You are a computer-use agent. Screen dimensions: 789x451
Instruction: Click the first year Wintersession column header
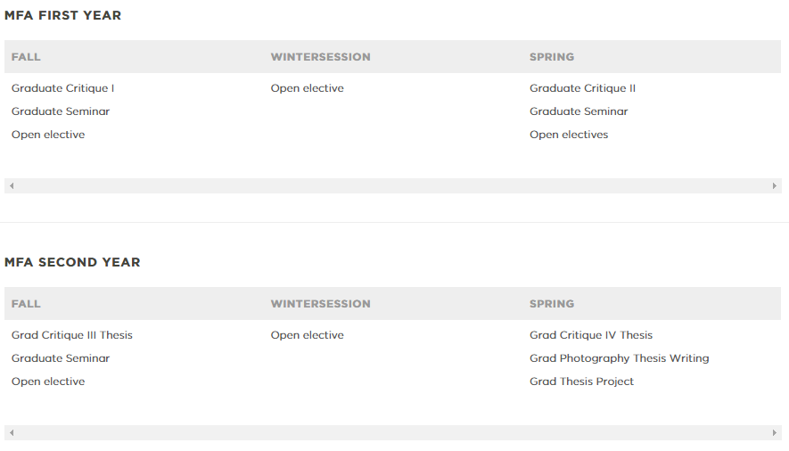pos(321,57)
